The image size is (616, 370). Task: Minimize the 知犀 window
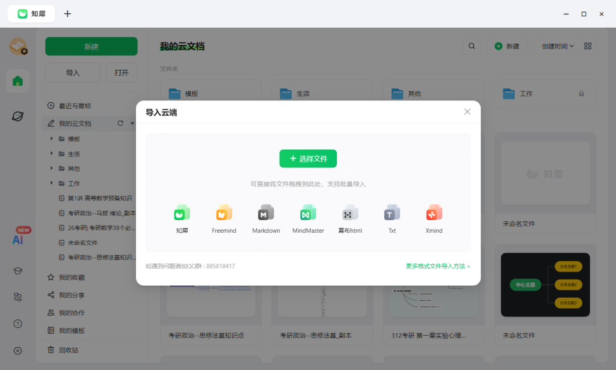click(x=566, y=14)
